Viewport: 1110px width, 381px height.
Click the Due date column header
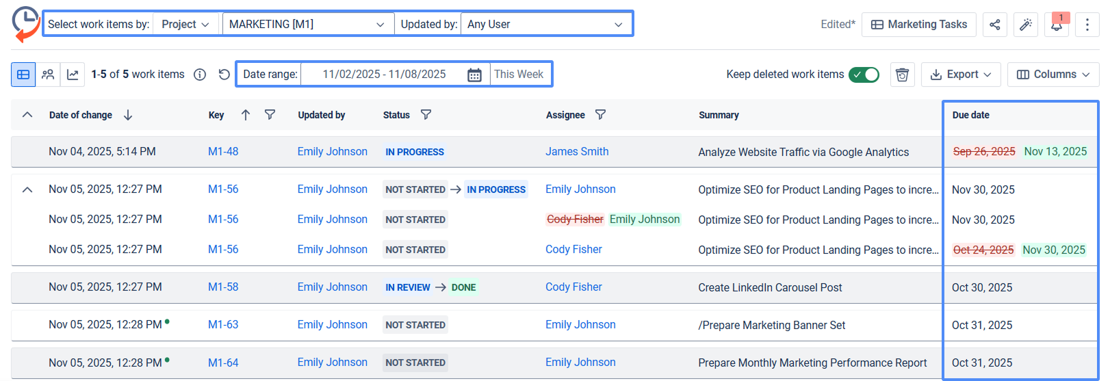pos(970,115)
